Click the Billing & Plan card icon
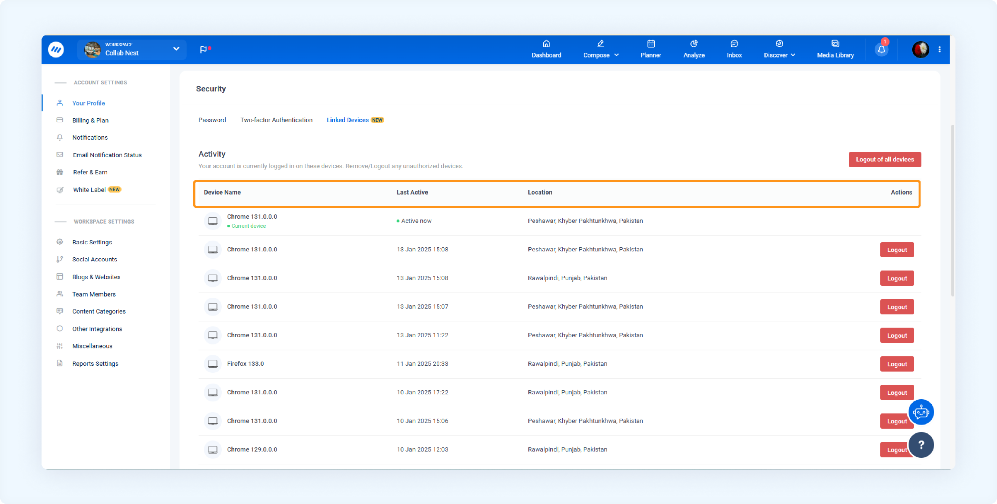 pyautogui.click(x=59, y=120)
